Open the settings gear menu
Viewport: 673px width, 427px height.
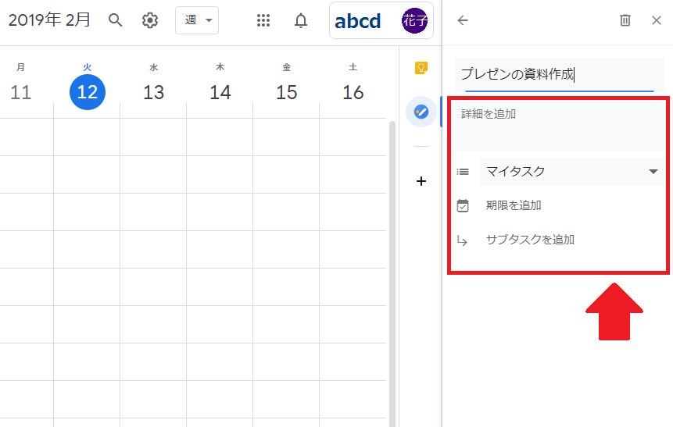pos(150,20)
